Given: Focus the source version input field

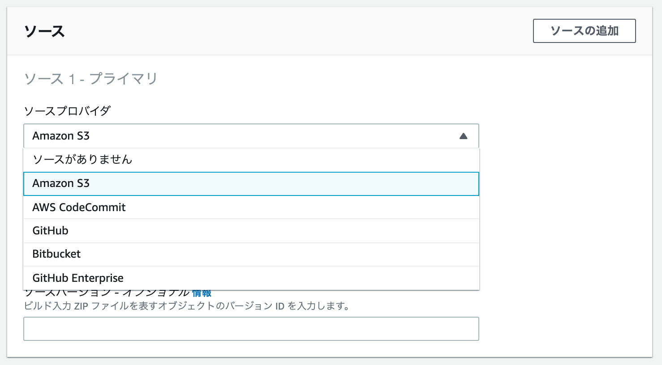Looking at the screenshot, I should coord(251,329).
